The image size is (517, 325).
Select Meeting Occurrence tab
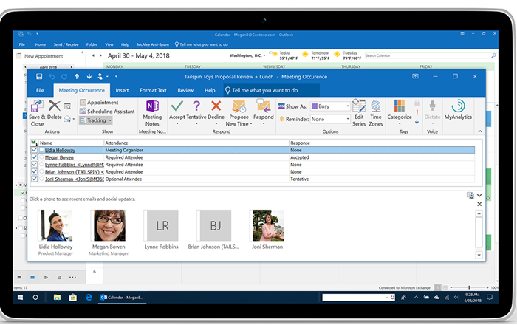click(x=81, y=90)
